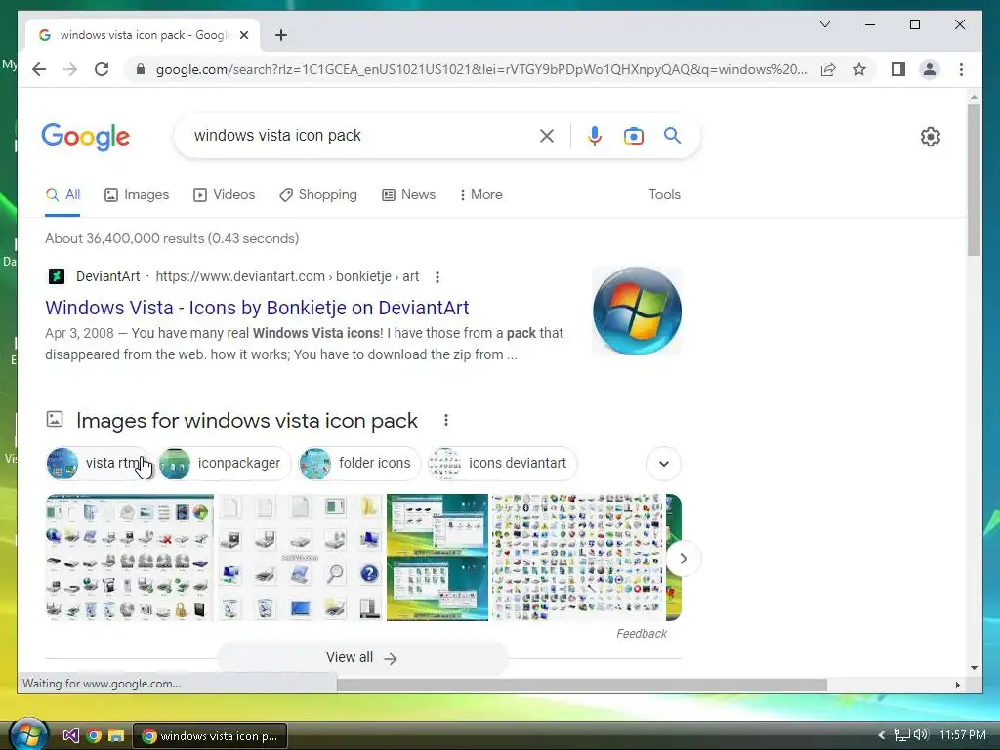Switch to the Images tab
This screenshot has width=1000, height=750.
137,195
